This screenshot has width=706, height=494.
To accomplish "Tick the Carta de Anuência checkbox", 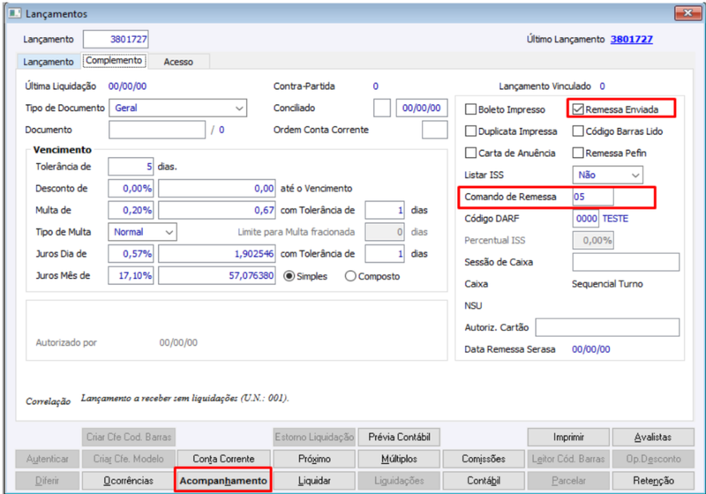I will coord(470,153).
